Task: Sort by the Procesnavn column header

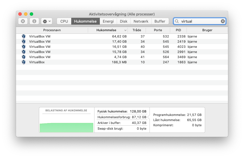Action: click(x=52, y=30)
